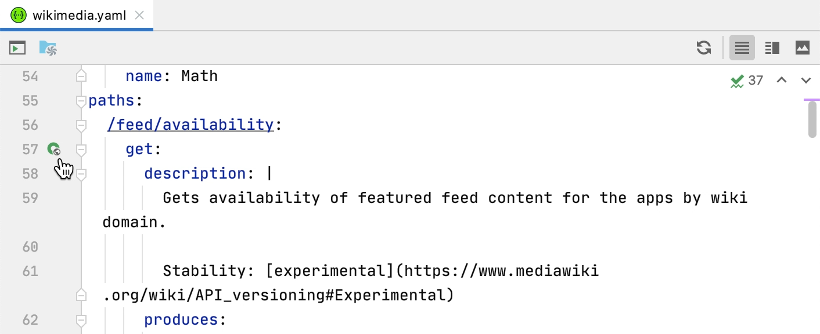Click the endpoint gutter icon on line 57
The image size is (820, 334).
click(x=54, y=149)
